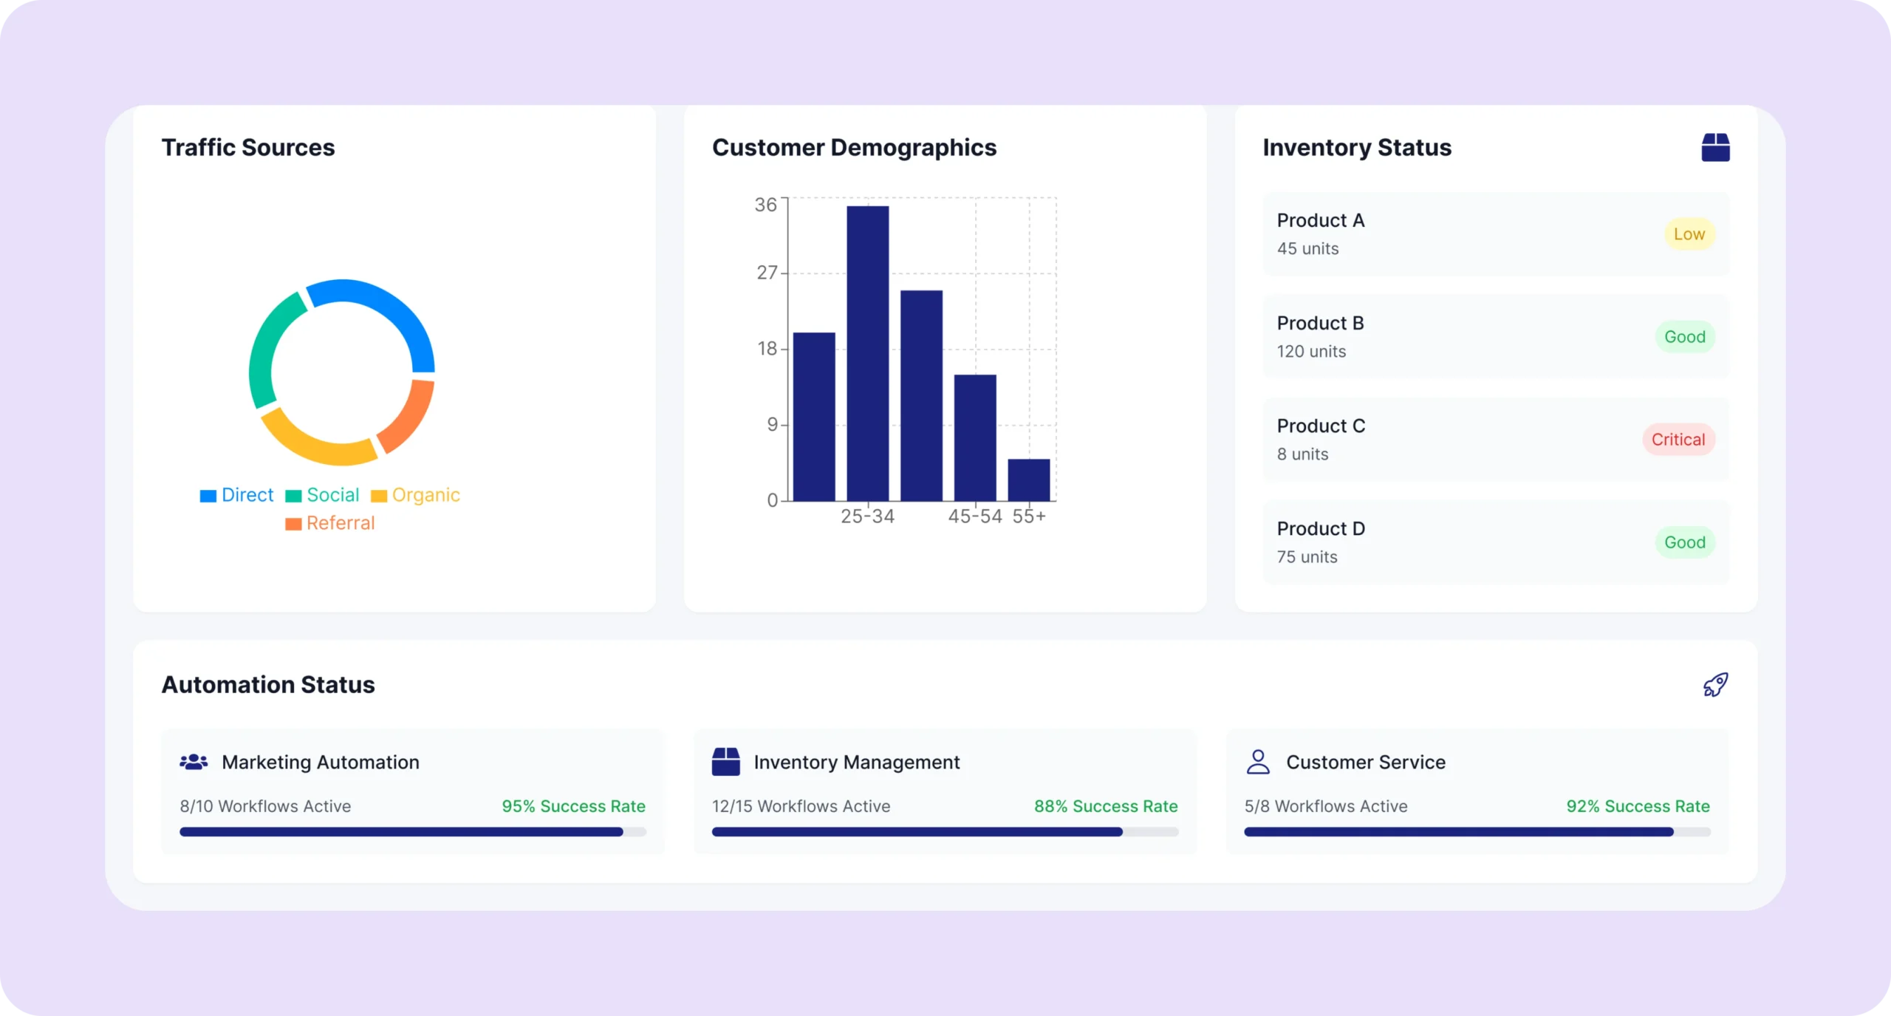Select the tallest 25-34 bar
1891x1016 pixels.
[x=867, y=353]
